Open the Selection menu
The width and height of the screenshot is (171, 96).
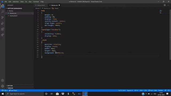coord(16,2)
